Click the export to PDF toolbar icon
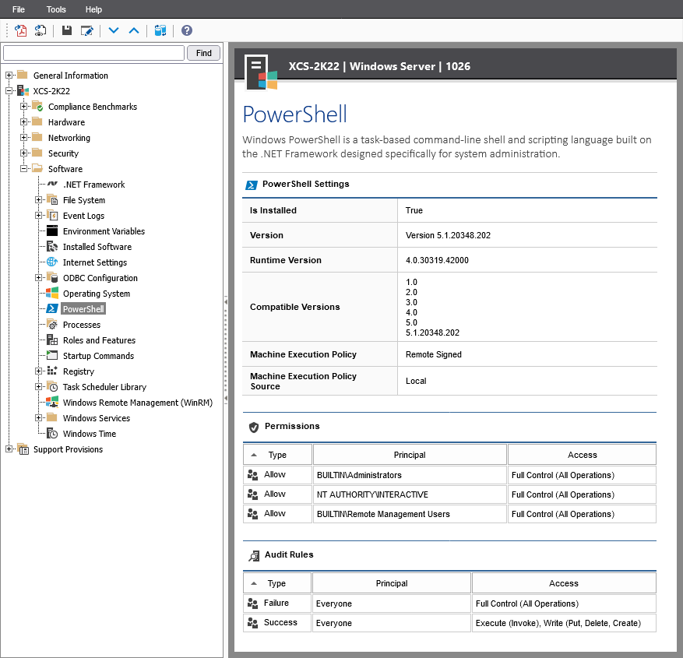The height and width of the screenshot is (658, 683). pyautogui.click(x=20, y=30)
